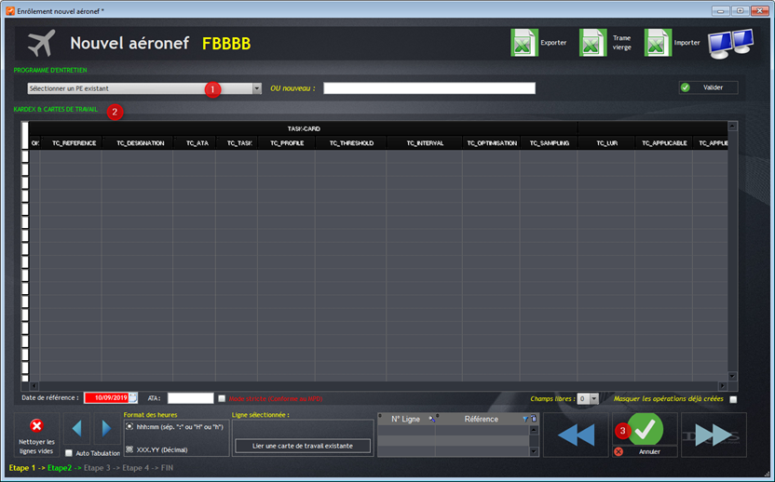The width and height of the screenshot is (775, 482).
Task: Click Valider button
Action: pyautogui.click(x=708, y=87)
